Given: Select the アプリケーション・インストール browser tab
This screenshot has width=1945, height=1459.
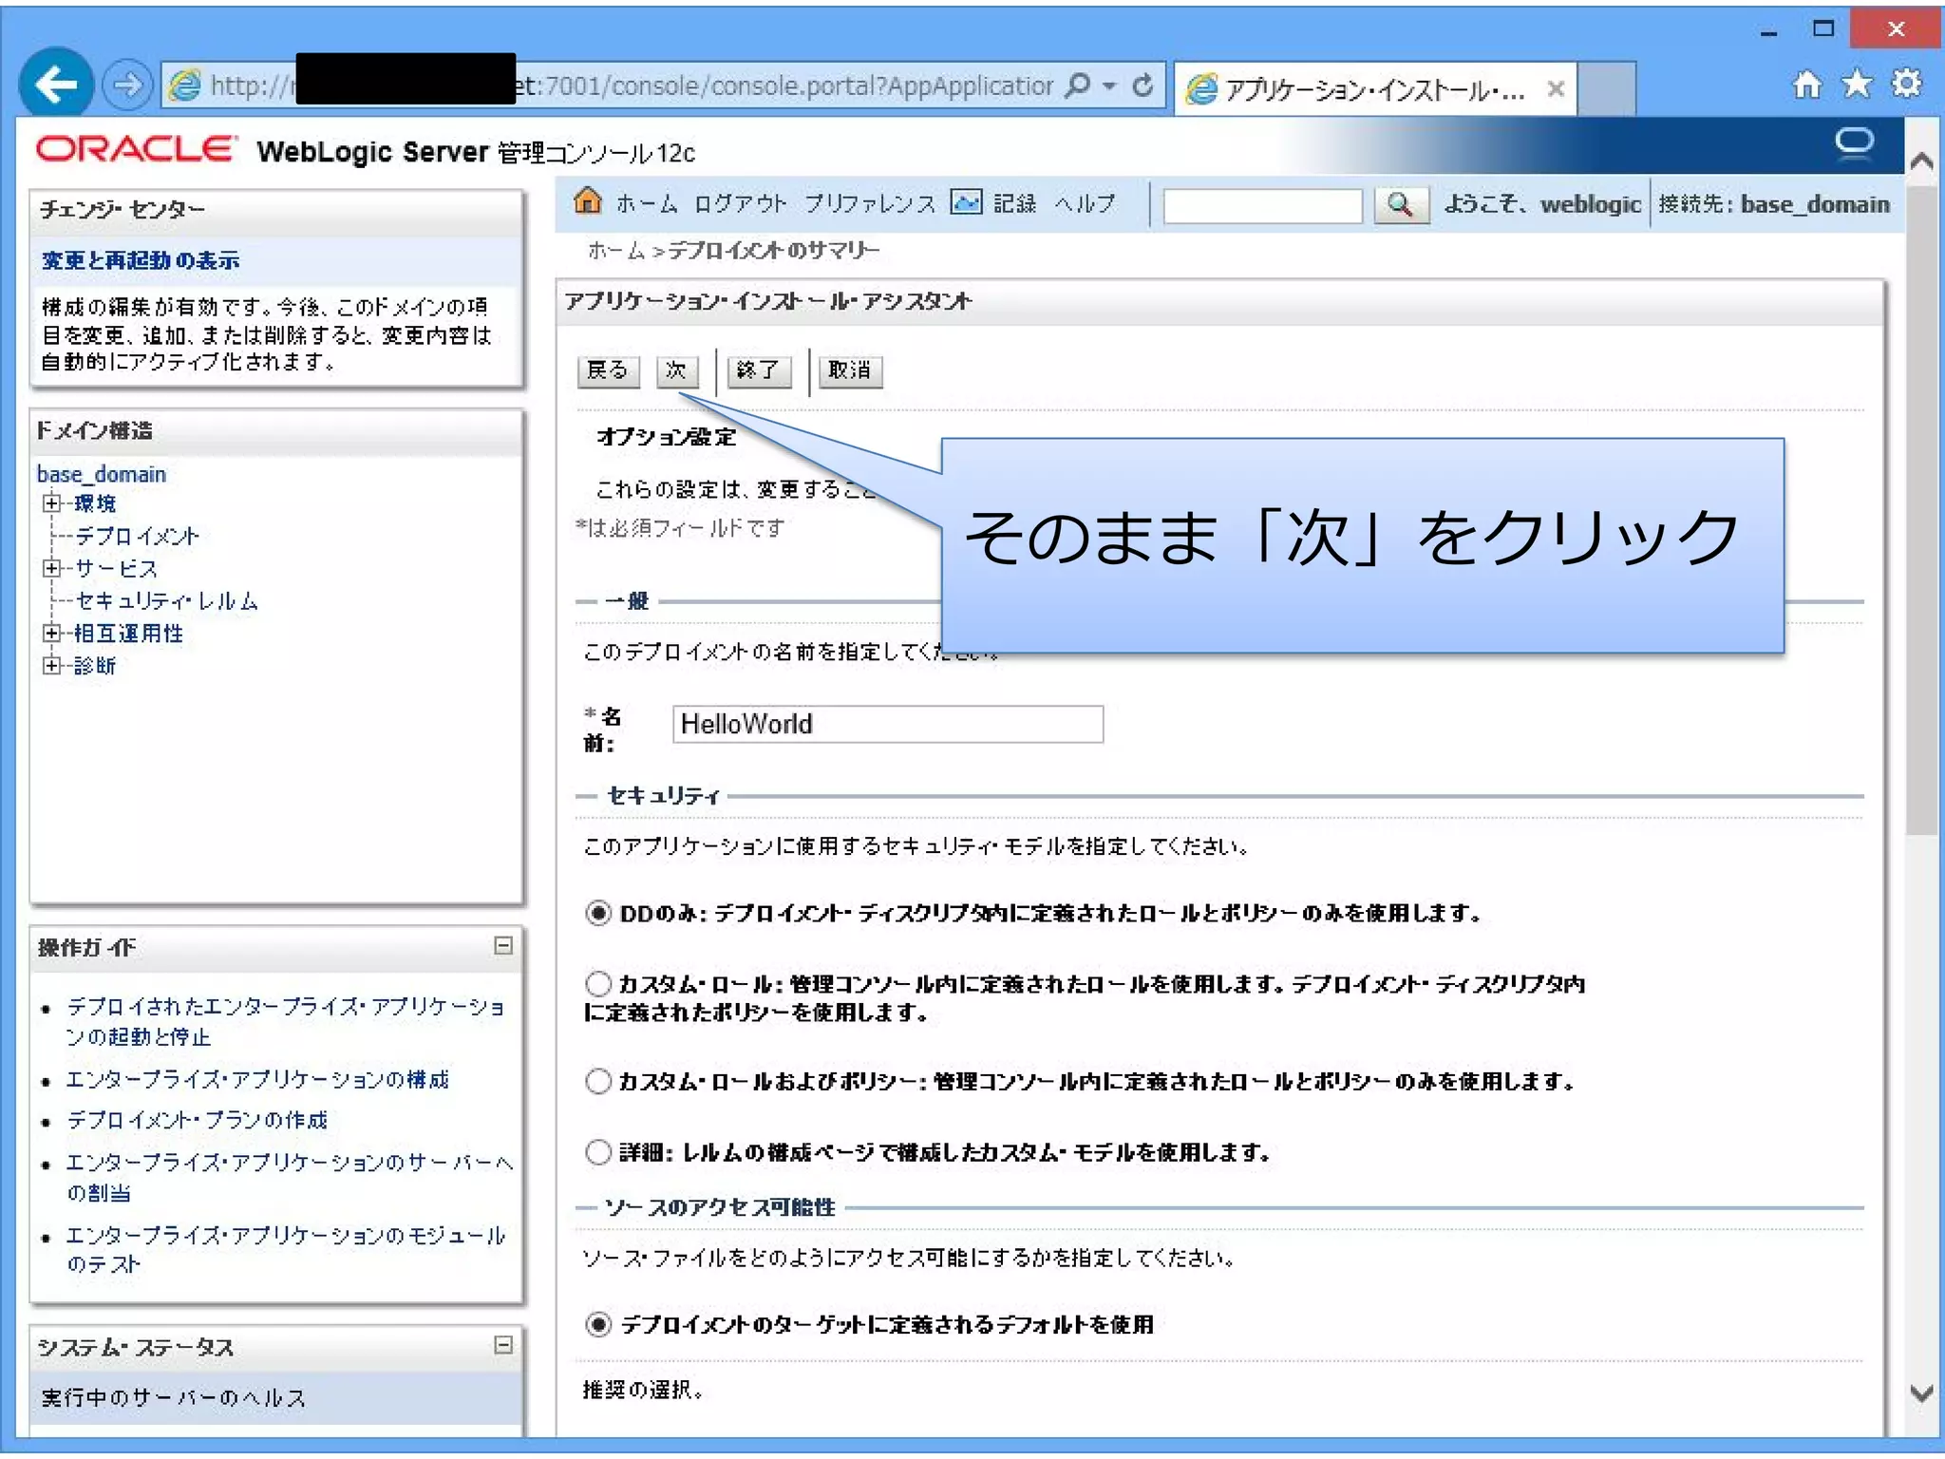Looking at the screenshot, I should point(1374,89).
